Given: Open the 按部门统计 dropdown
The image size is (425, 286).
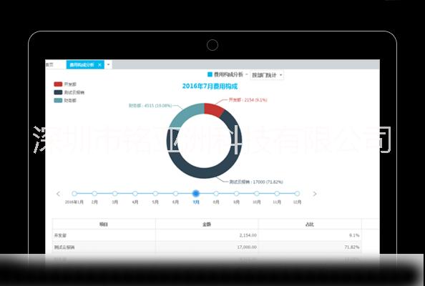Looking at the screenshot, I should pyautogui.click(x=267, y=75).
